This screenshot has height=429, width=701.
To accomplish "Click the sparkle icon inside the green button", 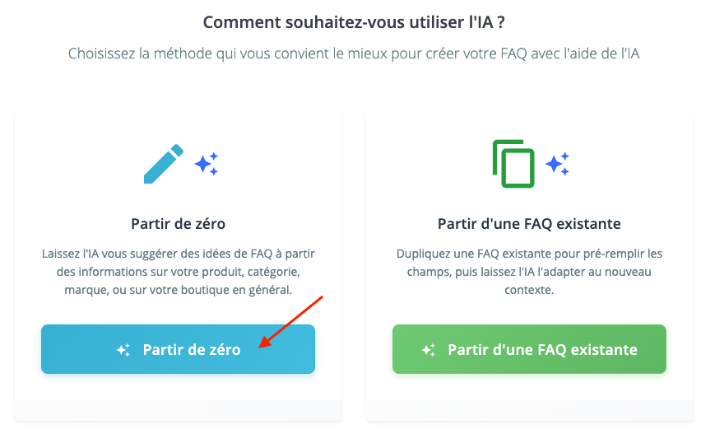I will [429, 350].
